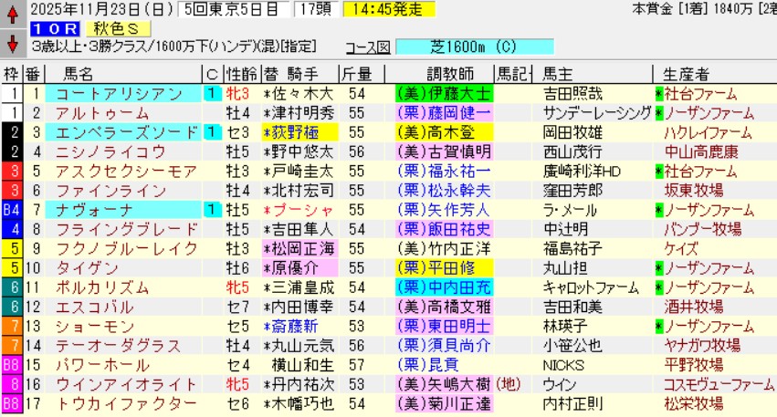Select horse name トウカイファクター
The width and height of the screenshot is (777, 417).
(126, 402)
